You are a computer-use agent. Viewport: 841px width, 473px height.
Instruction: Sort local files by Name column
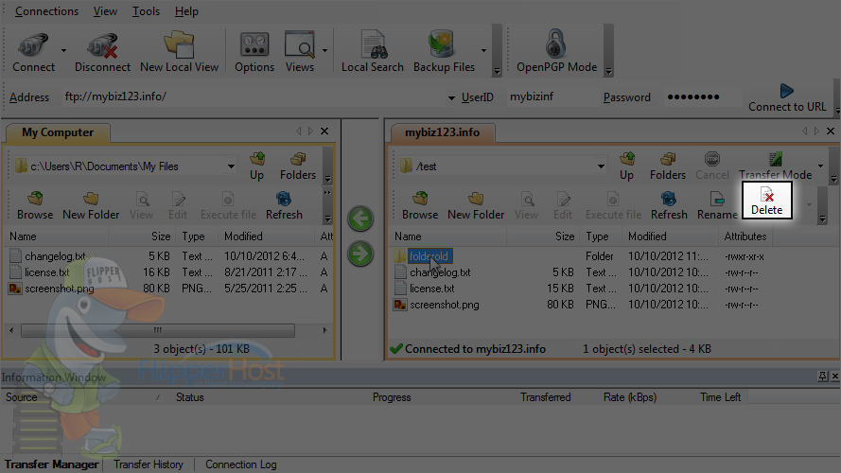(x=58, y=236)
